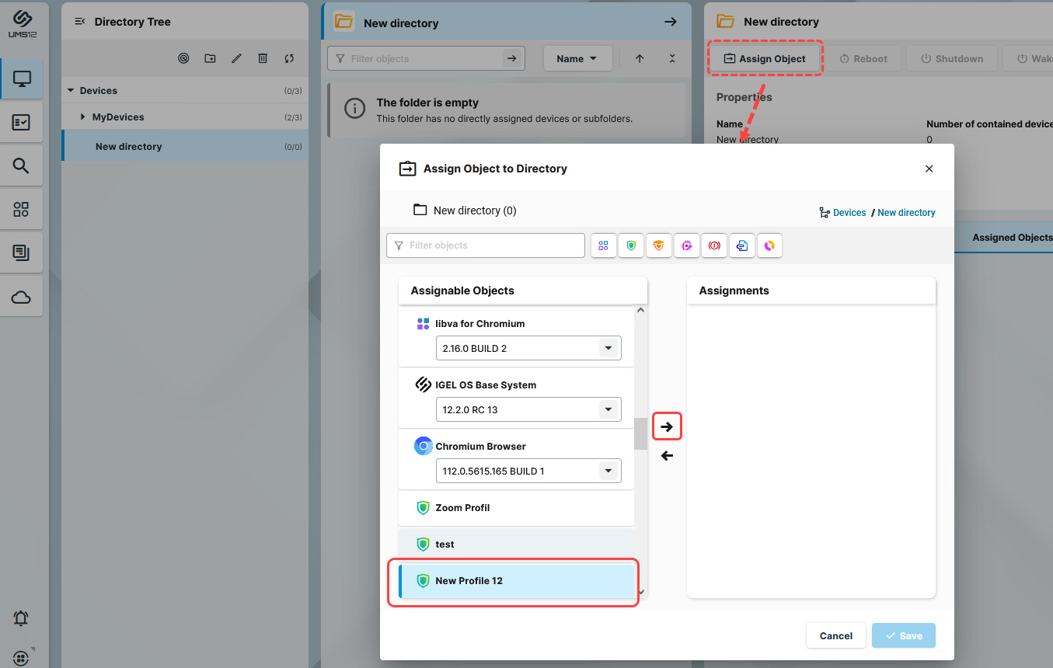Open Search from the sidebar
The width and height of the screenshot is (1053, 668).
tap(21, 165)
